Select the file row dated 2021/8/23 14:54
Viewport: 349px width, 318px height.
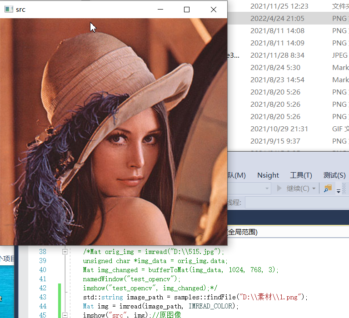[x=288, y=79]
